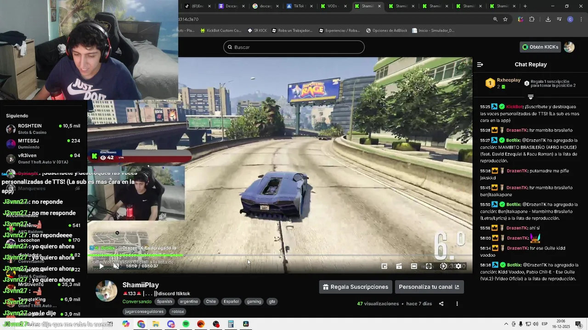Change playback speed in the player
The image size is (588, 330).
click(x=443, y=266)
